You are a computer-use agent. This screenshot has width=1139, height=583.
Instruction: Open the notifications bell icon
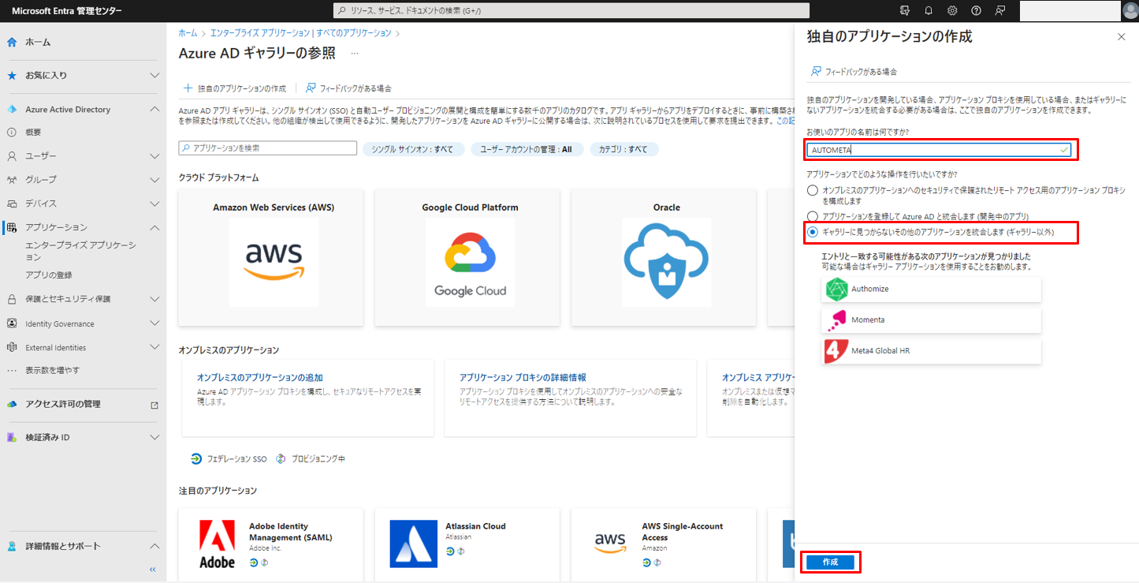[929, 10]
